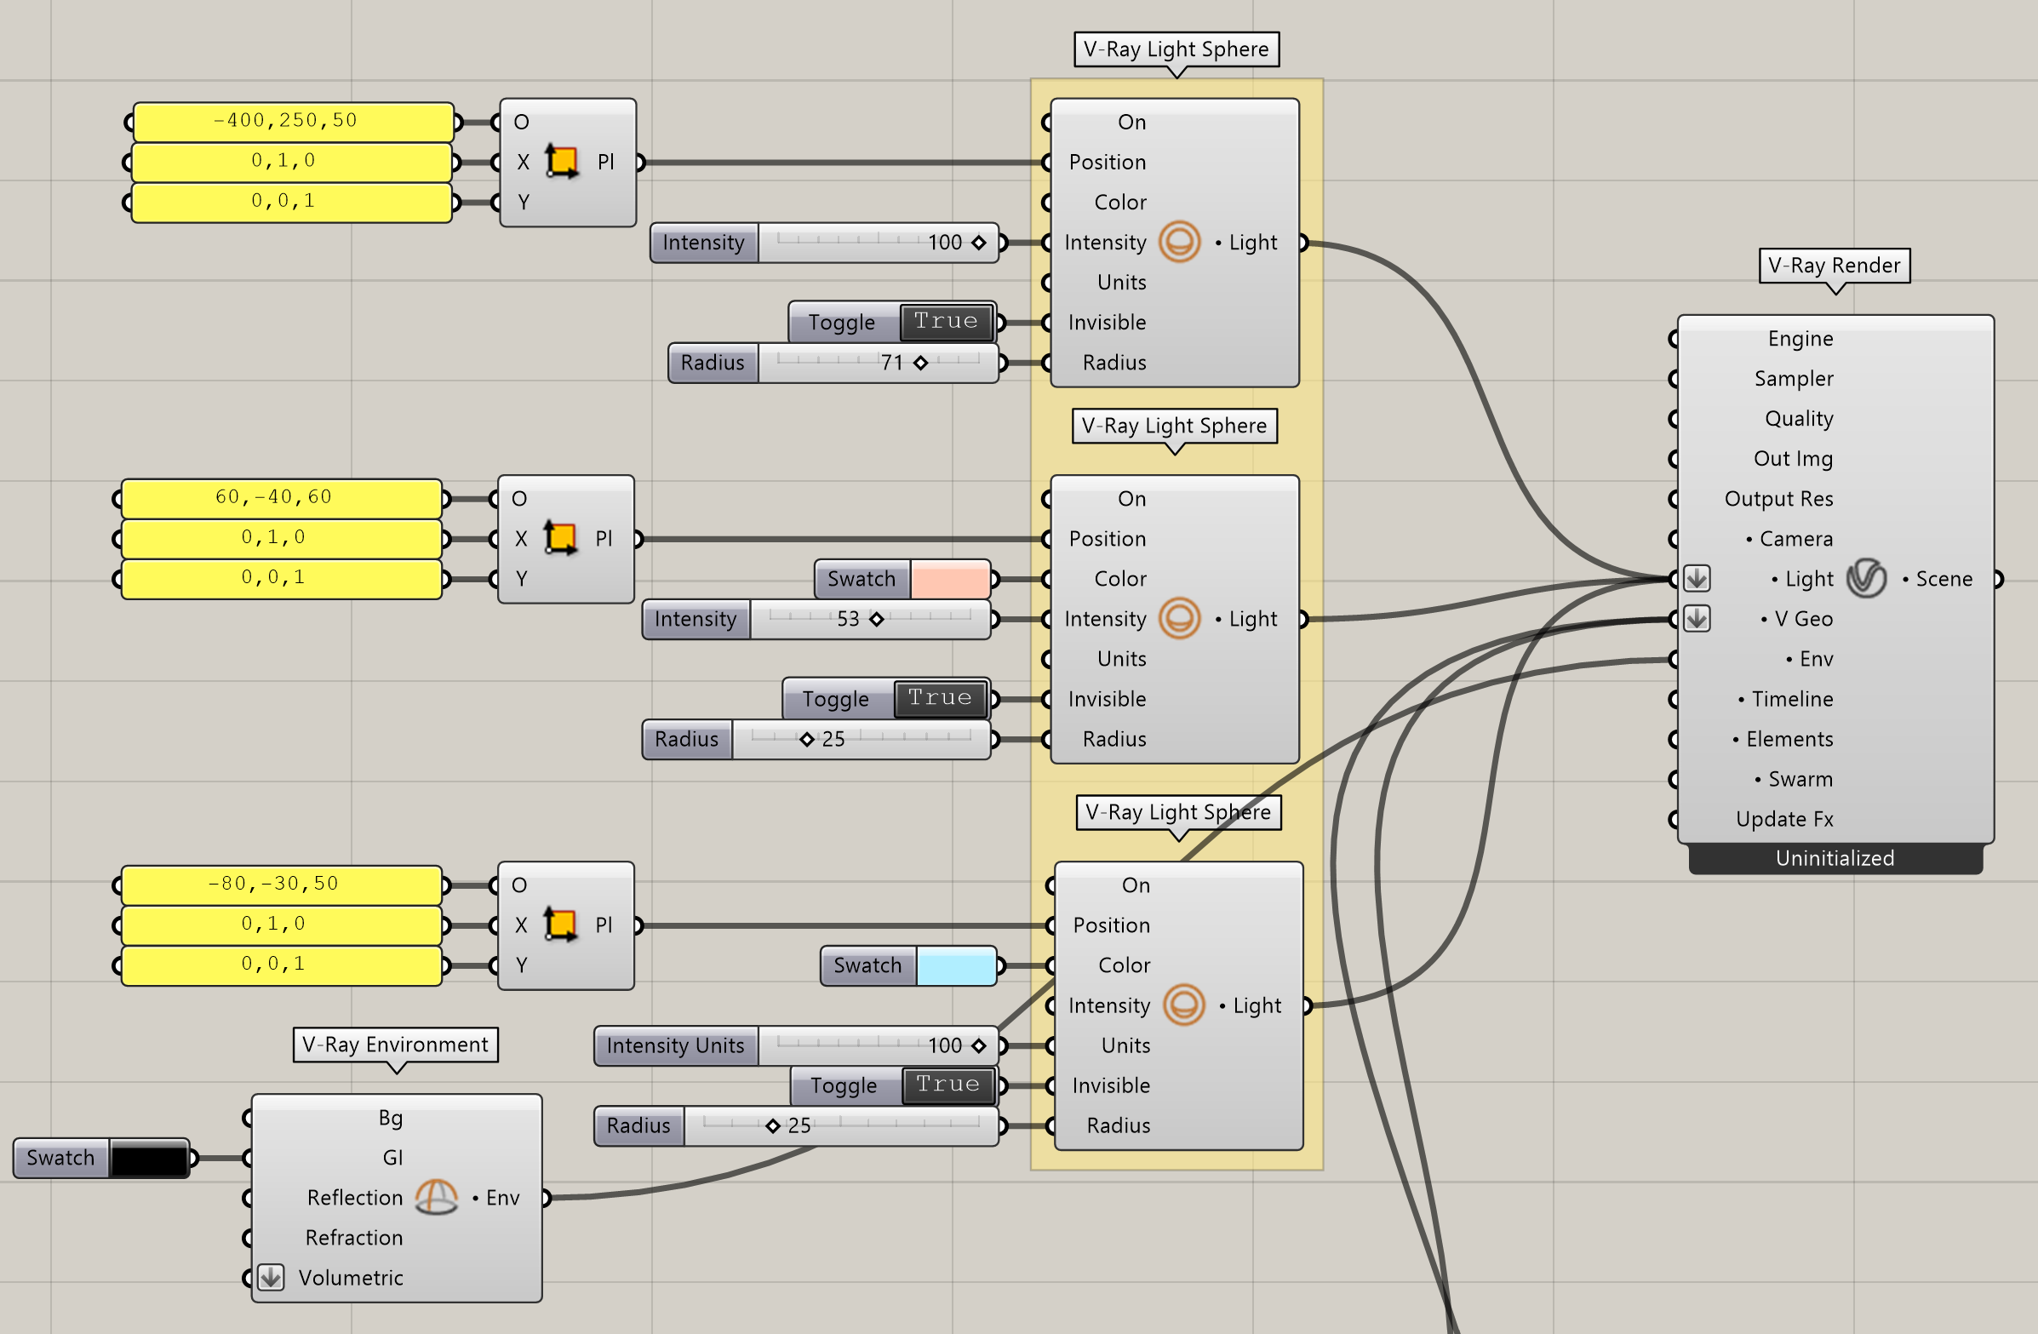Select the -400,250,50 panel
The width and height of the screenshot is (2038, 1334).
tap(294, 122)
